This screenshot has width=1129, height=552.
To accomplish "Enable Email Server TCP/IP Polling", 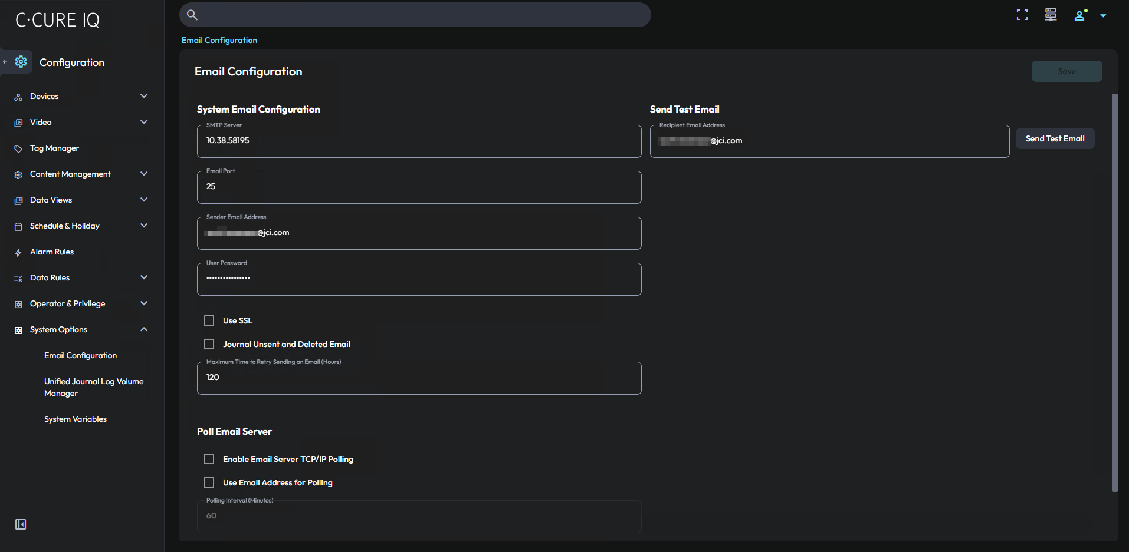I will (208, 458).
